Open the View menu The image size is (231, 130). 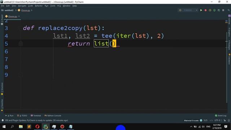tap(14, 6)
